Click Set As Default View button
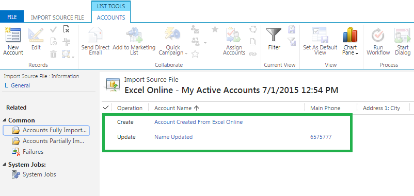414x196 pixels. [320, 42]
